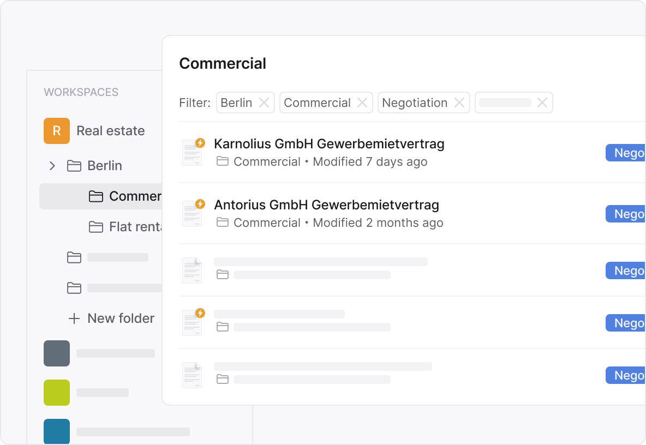Click the document icon on the Antorius GmbH row

(x=192, y=214)
